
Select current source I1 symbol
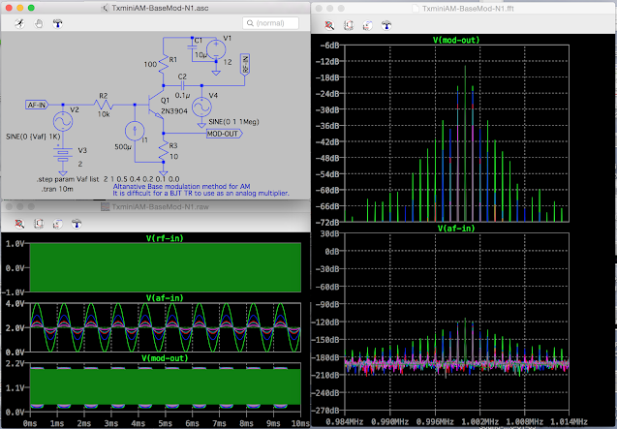tap(135, 131)
